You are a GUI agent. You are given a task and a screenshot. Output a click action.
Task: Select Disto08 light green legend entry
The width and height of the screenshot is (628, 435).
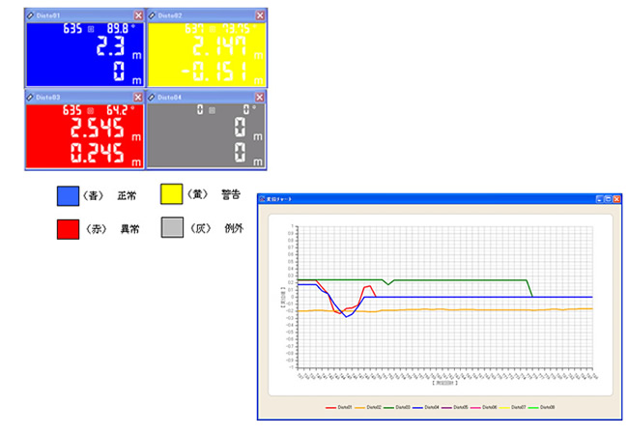(541, 407)
